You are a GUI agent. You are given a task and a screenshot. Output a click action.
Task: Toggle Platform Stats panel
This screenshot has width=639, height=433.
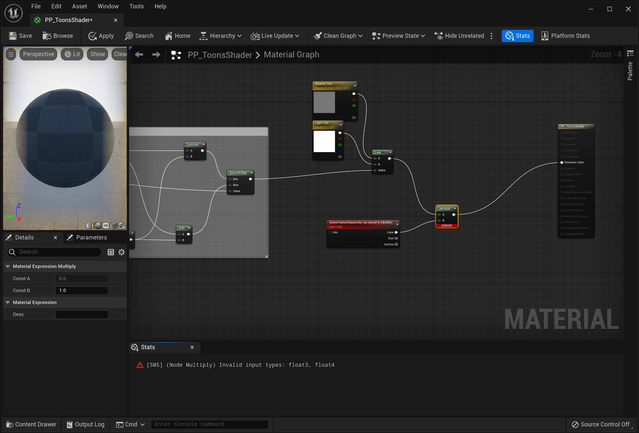[566, 36]
